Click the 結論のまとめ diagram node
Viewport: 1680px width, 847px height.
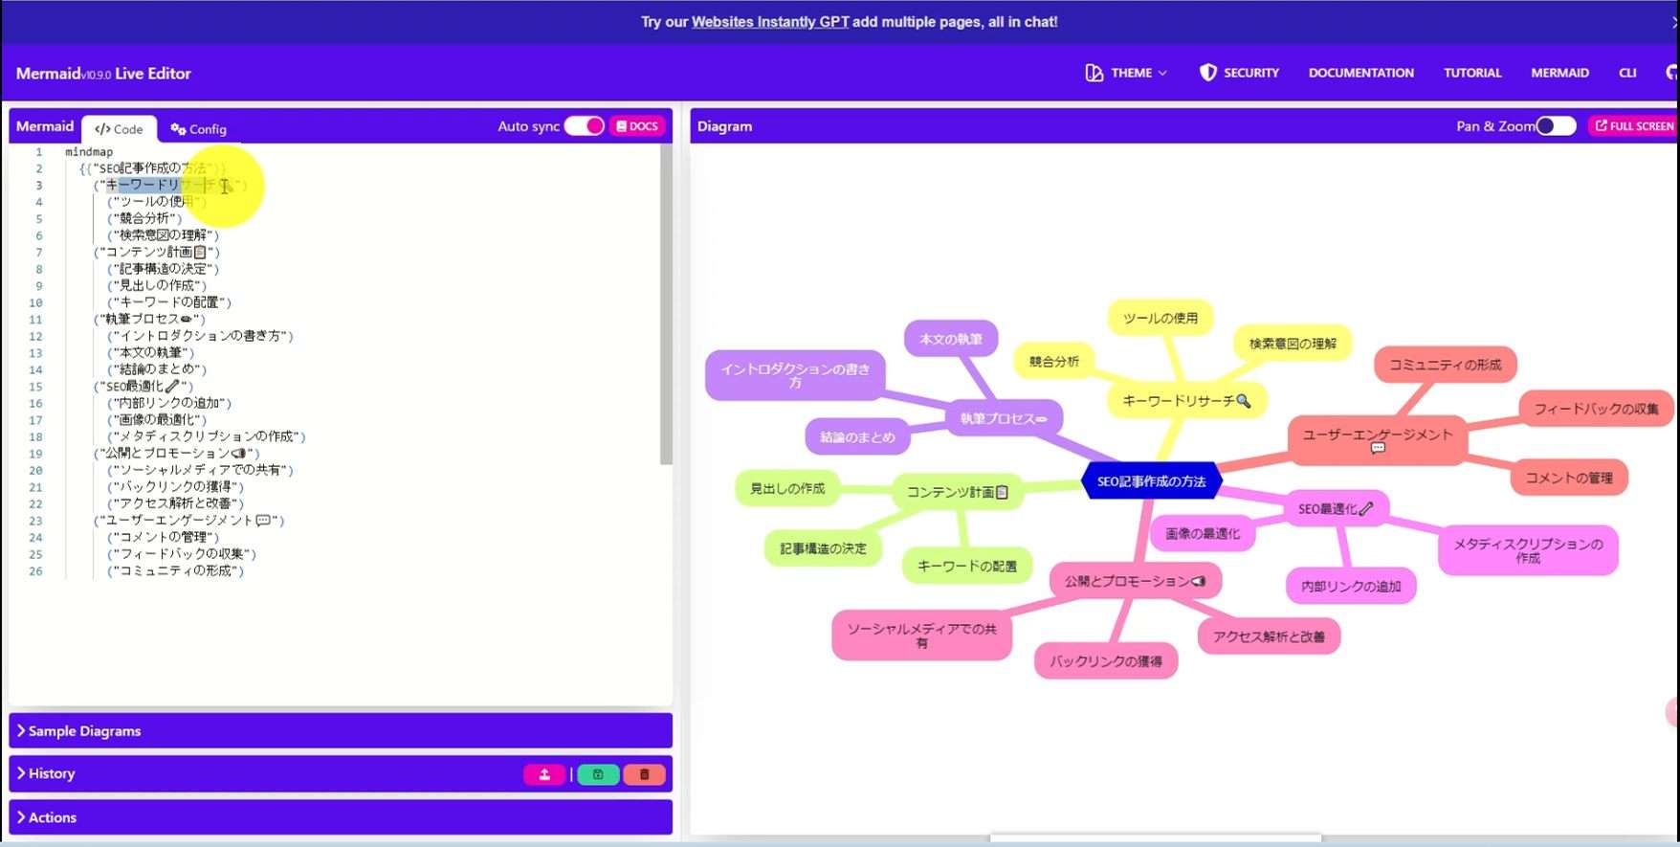click(857, 436)
